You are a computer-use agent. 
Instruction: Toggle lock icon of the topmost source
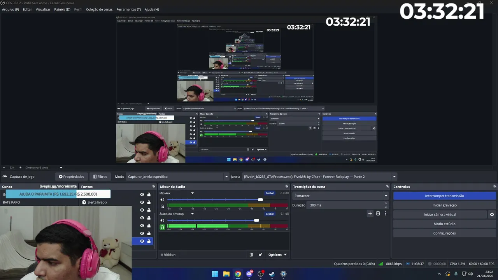coord(149,194)
